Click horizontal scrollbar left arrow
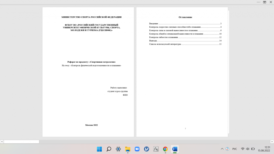274x154 pixels. coord(2,142)
